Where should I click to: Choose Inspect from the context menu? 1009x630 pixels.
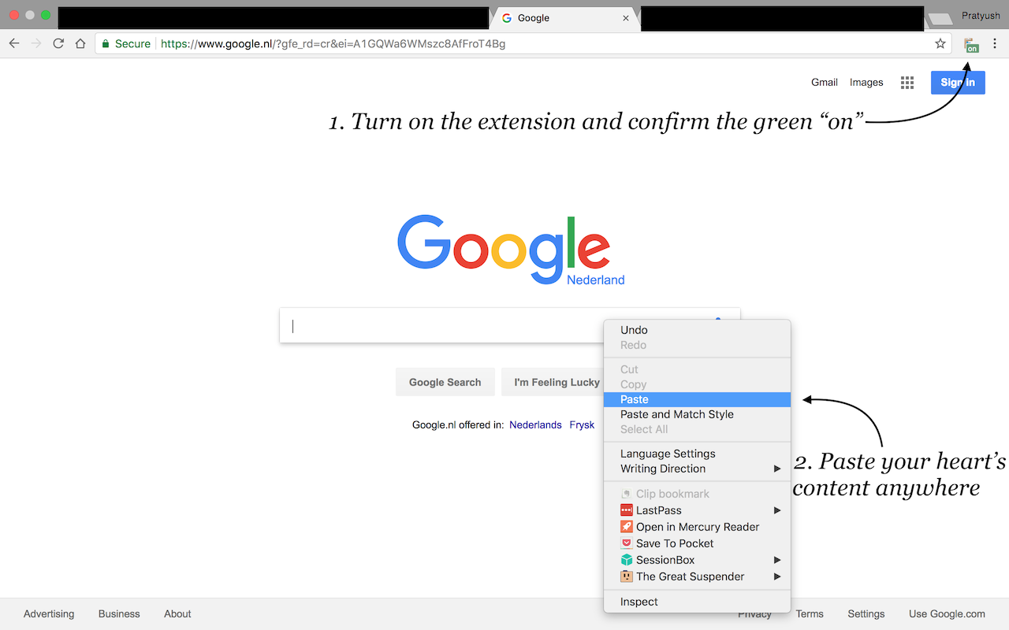click(697, 602)
